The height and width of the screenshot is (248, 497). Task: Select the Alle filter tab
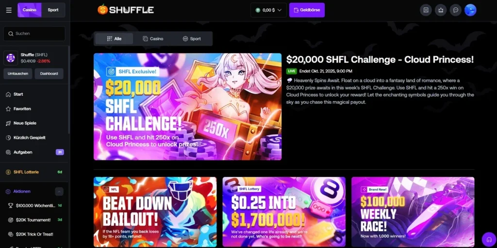[114, 39]
